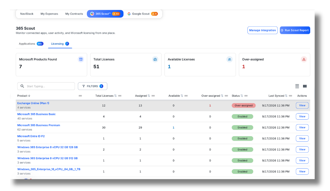
Task: Open Windows_365_Enterprise_16_vCPU 1_TB link
Action: click(49, 169)
